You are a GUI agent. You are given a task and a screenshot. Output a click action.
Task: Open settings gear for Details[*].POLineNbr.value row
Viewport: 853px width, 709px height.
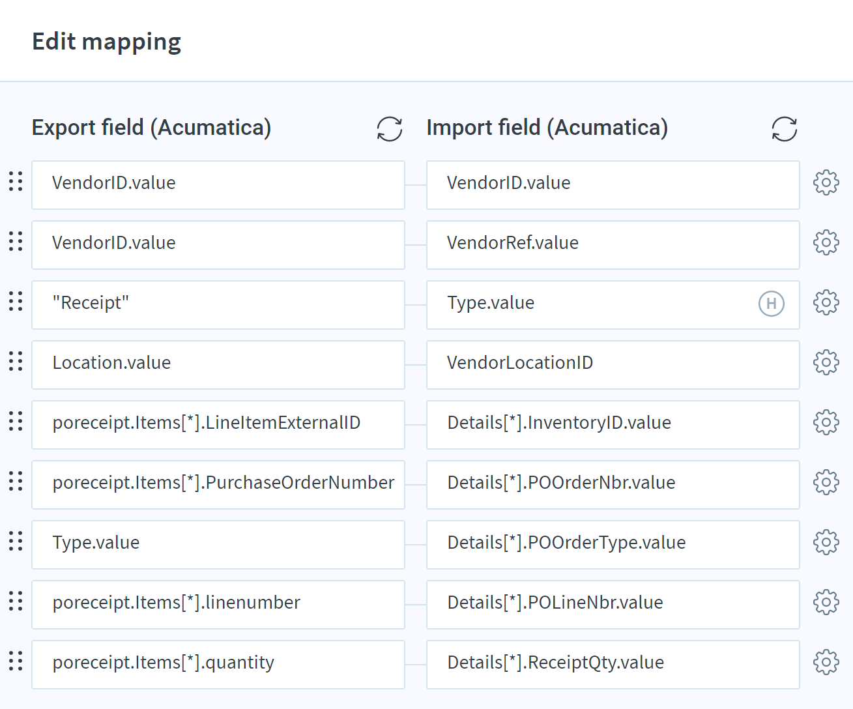click(826, 602)
